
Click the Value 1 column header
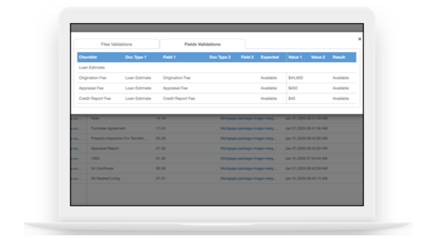[x=295, y=57]
